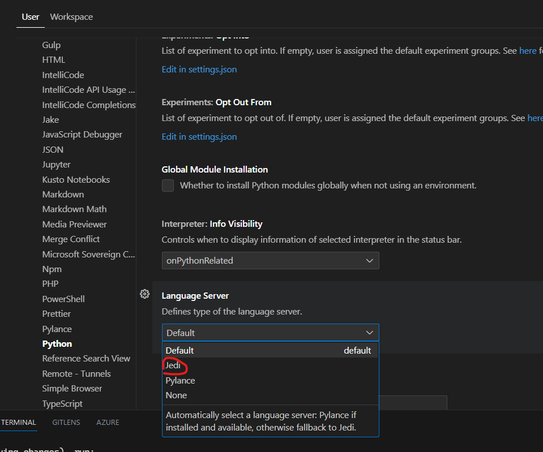Viewport: 543px width, 452px height.
Task: Open Remote - Tunnels settings in the sidebar
Action: tap(76, 373)
